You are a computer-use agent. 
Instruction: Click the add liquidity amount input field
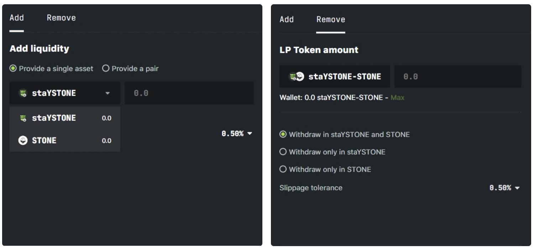tap(189, 93)
